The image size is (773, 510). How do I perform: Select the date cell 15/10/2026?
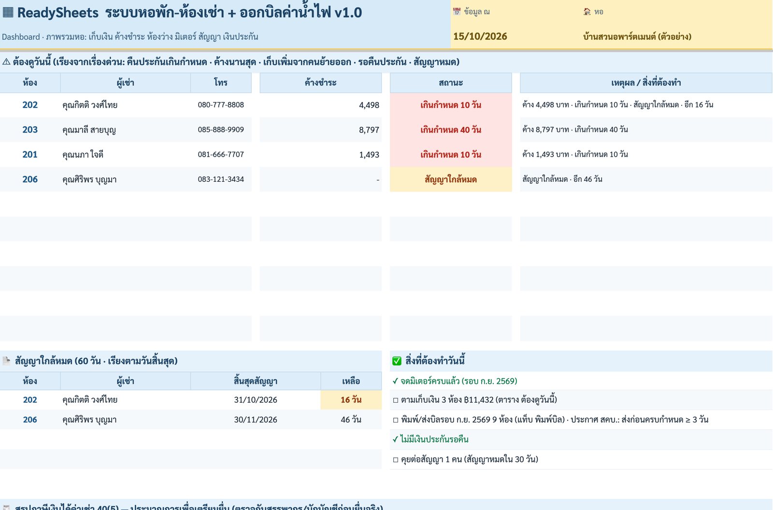[x=480, y=36]
